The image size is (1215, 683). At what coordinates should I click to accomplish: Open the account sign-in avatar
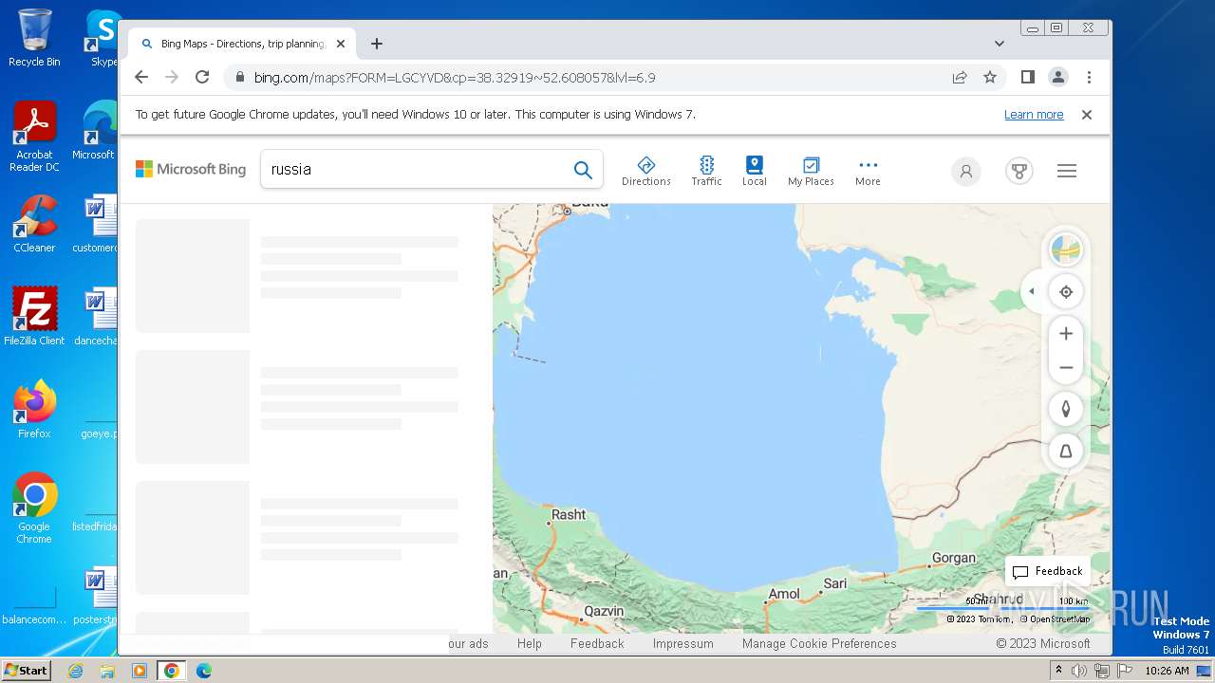coord(966,171)
